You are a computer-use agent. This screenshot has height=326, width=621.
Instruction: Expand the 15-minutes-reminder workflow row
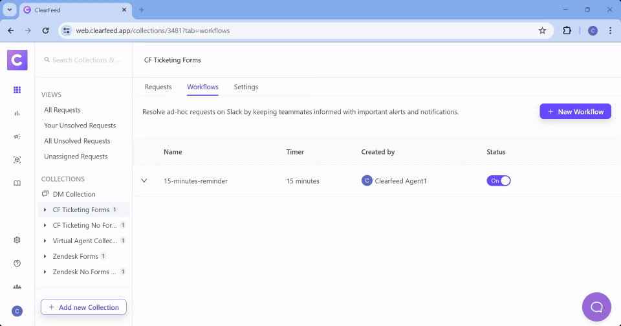click(x=144, y=181)
